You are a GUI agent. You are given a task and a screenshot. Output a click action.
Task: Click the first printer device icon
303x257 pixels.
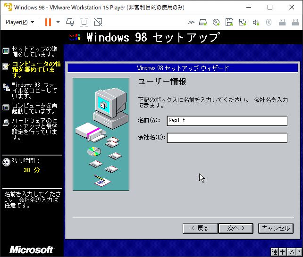[x=282, y=22]
